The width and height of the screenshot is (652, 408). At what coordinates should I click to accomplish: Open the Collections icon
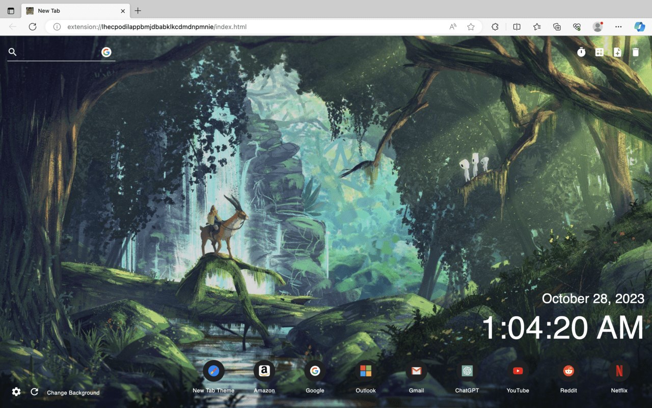click(557, 27)
